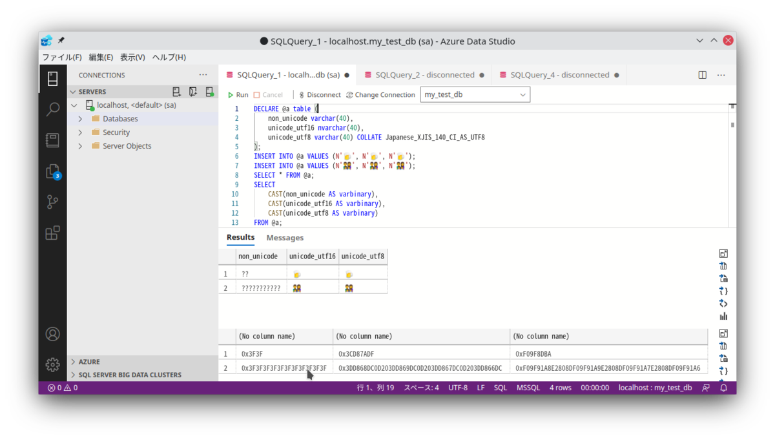This screenshot has height=440, width=775.
Task: Expand the Databases folder
Action: pyautogui.click(x=80, y=119)
